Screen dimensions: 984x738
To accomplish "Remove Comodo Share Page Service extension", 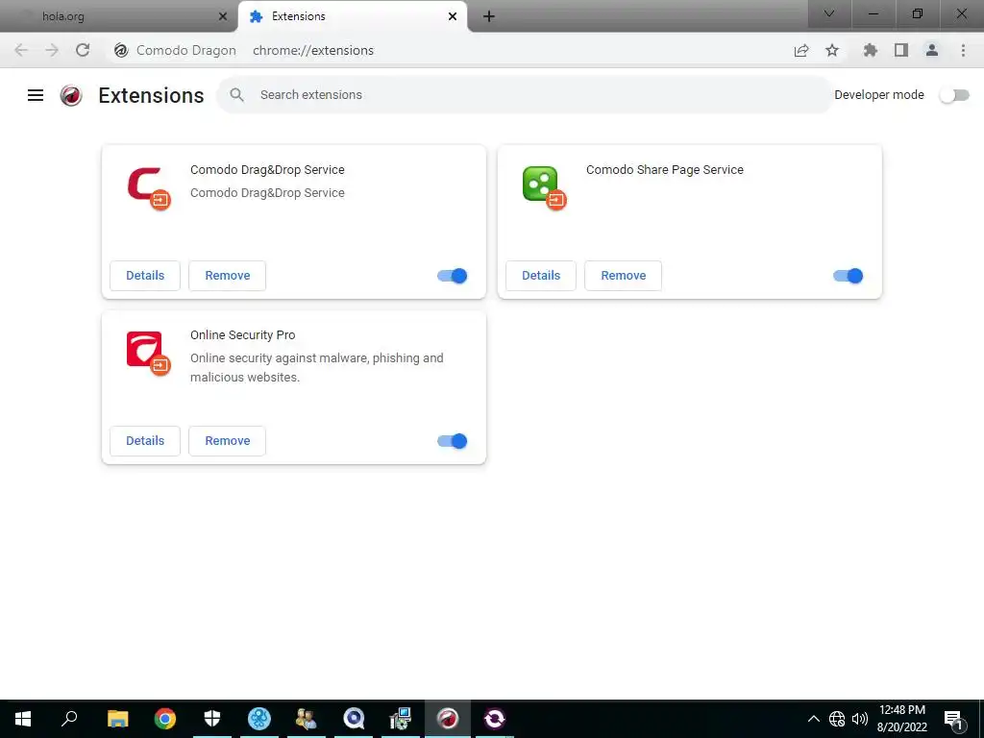I will (623, 276).
